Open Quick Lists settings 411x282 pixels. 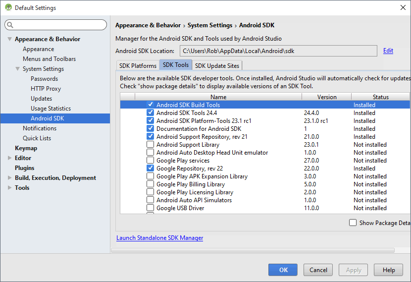pyautogui.click(x=37, y=138)
